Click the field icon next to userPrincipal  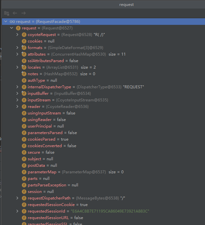pos(24,126)
